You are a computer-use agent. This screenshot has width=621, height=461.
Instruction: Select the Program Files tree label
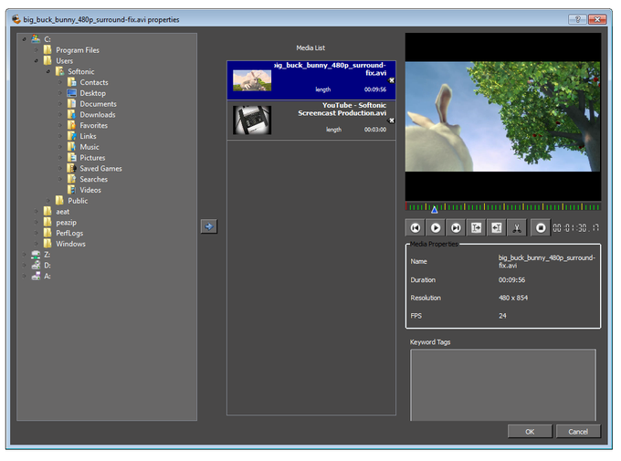[x=78, y=50]
